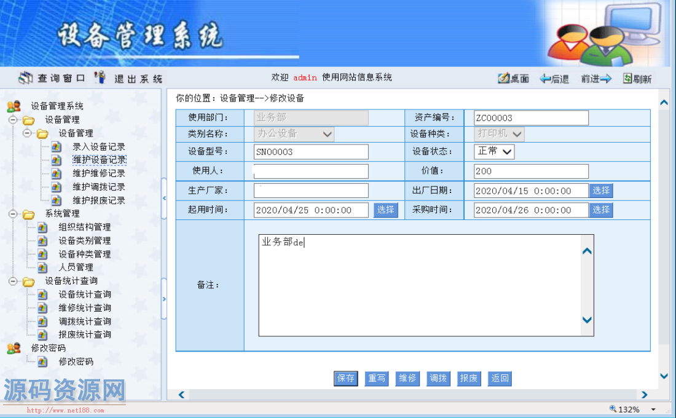Open 维护维修记录 page
676x418 pixels.
coord(99,173)
